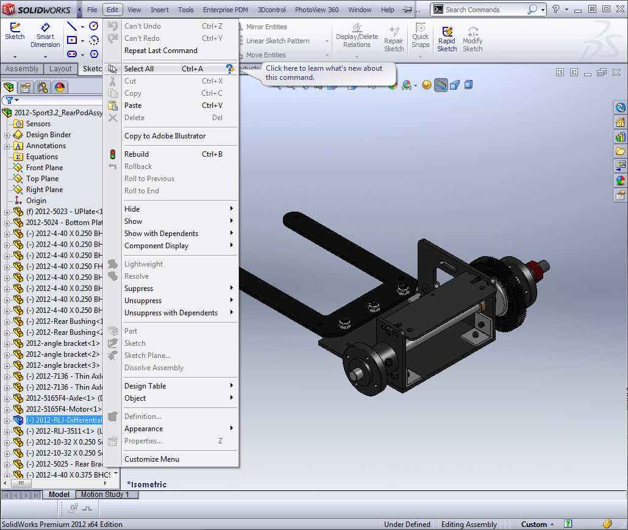The height and width of the screenshot is (530, 628).
Task: Switch to the Motion Study 1 tab
Action: 105,495
